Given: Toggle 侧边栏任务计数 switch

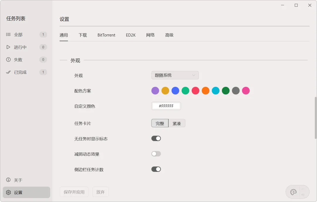Looking at the screenshot, I should point(156,169).
